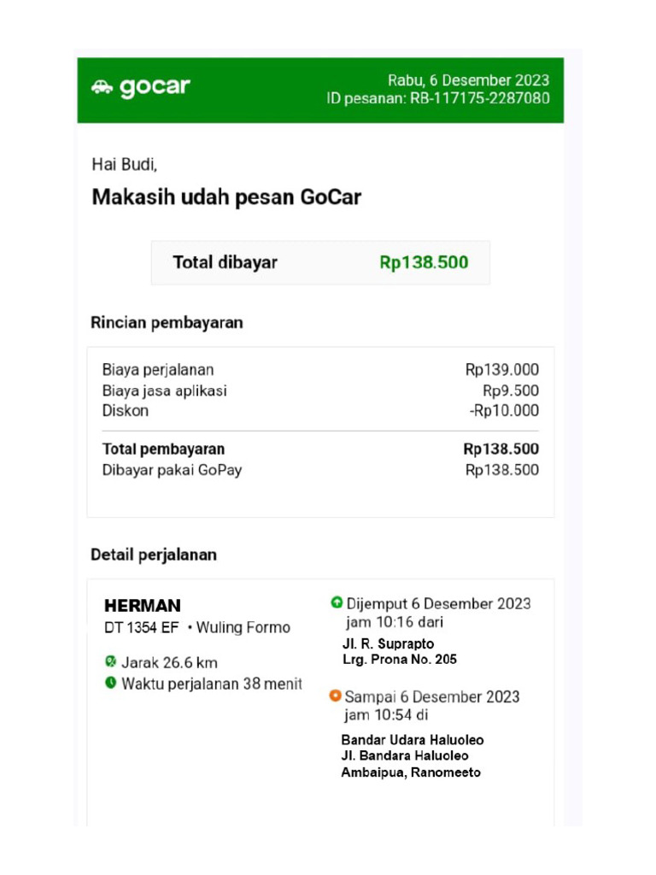Click driver name HERMAN
Screen dimensions: 656x875
[x=143, y=606]
